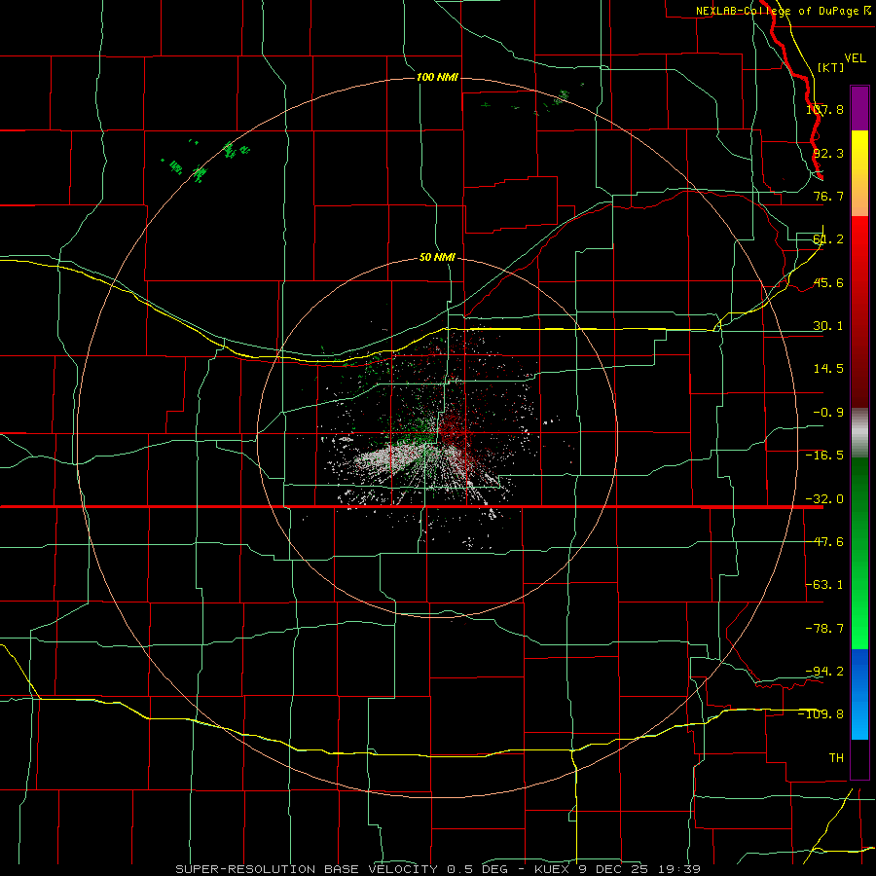Select the 30.1 scale value
Viewport: 876px width, 876px height.
(828, 326)
